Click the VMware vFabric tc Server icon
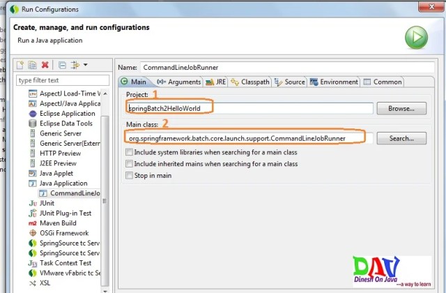The image size is (446, 293). 33,273
